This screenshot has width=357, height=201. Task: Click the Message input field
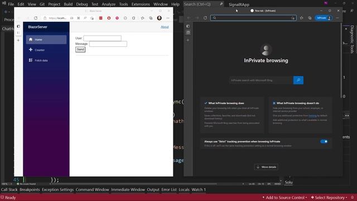[108, 44]
